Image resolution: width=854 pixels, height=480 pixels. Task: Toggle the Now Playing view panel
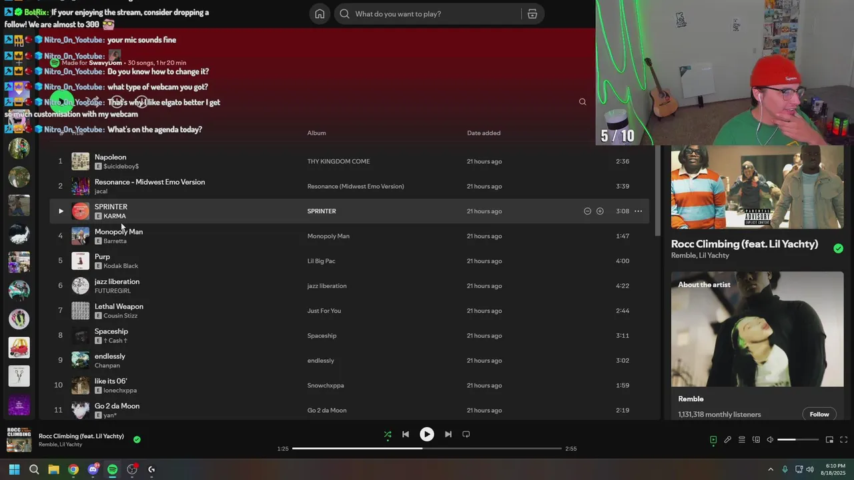pyautogui.click(x=713, y=440)
